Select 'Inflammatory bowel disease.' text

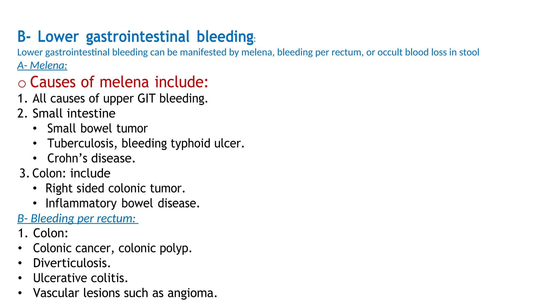[123, 203]
